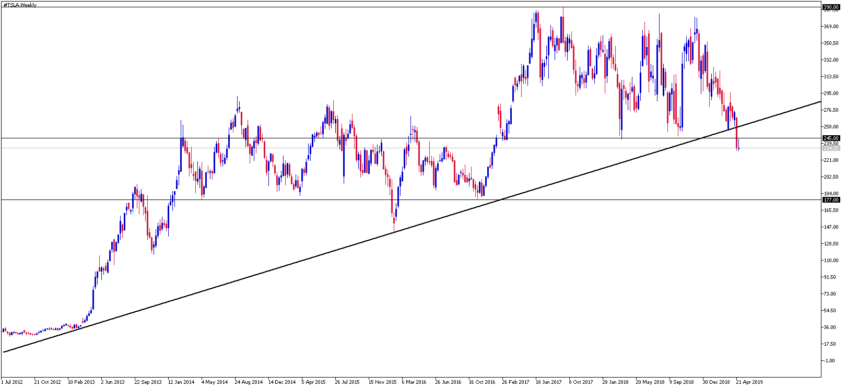Click the 177.00 support level price tag
The image size is (846, 388).
point(830,200)
